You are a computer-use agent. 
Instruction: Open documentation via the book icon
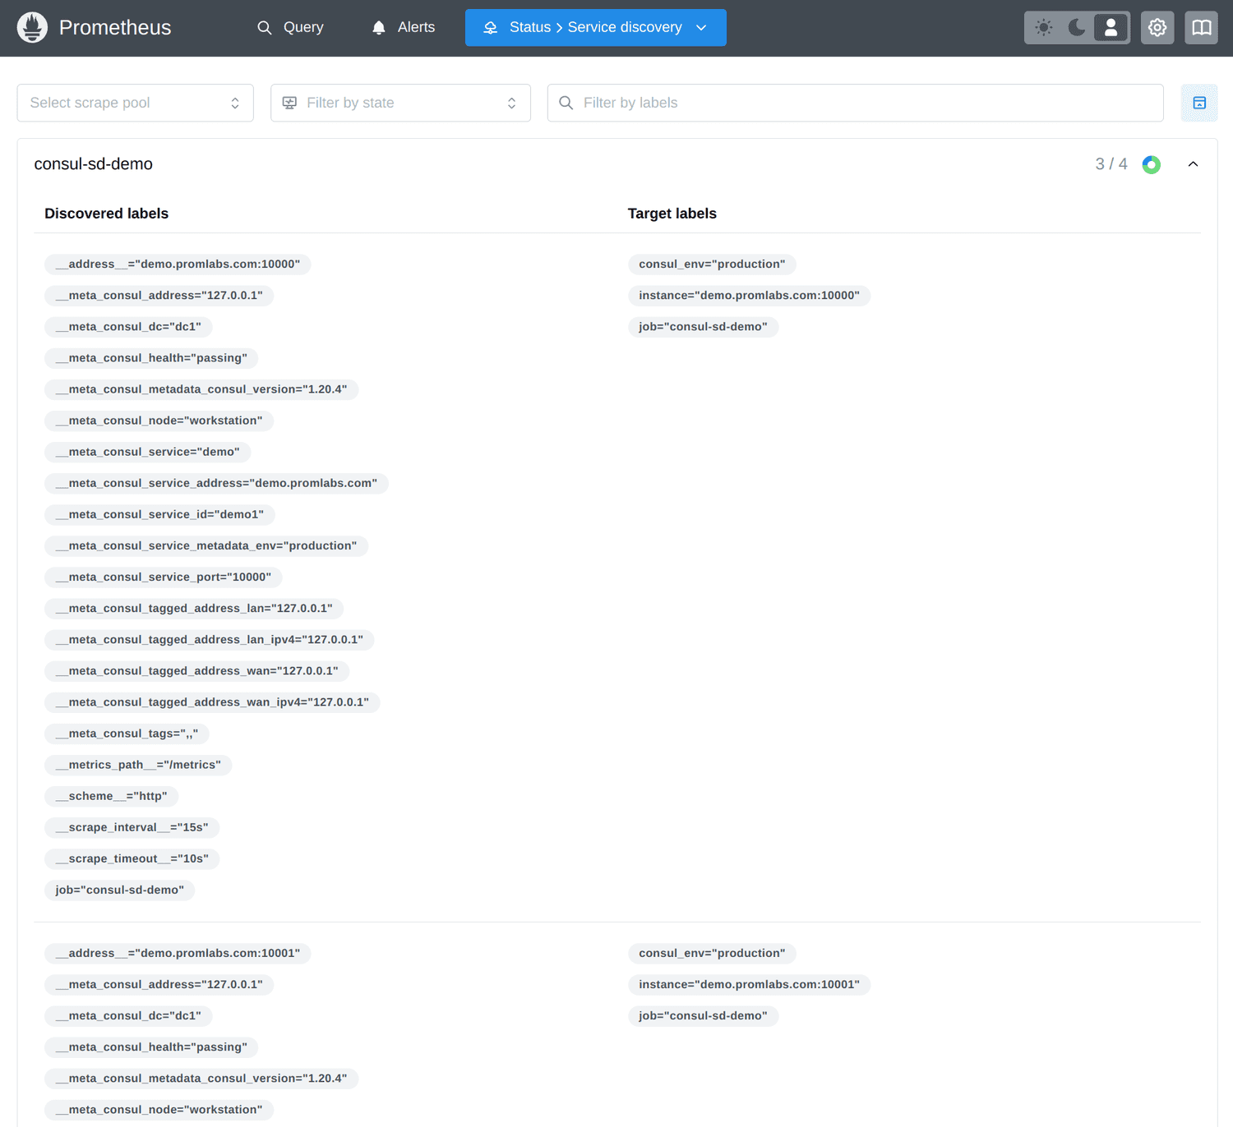(1201, 27)
